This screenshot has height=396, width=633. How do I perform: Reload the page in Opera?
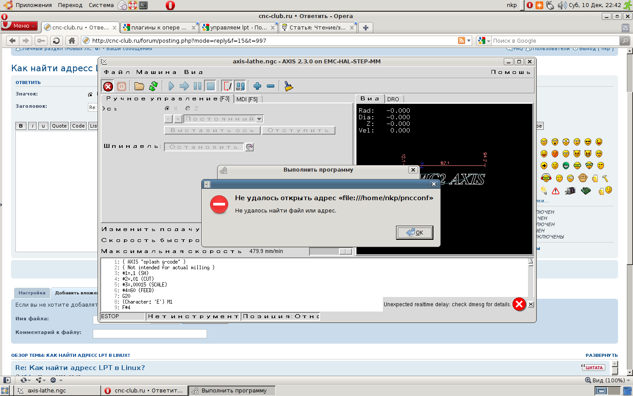(x=56, y=40)
